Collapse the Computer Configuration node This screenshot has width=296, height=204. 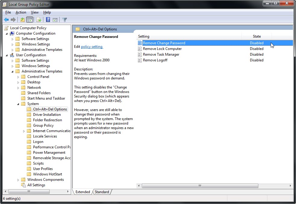tap(7, 34)
